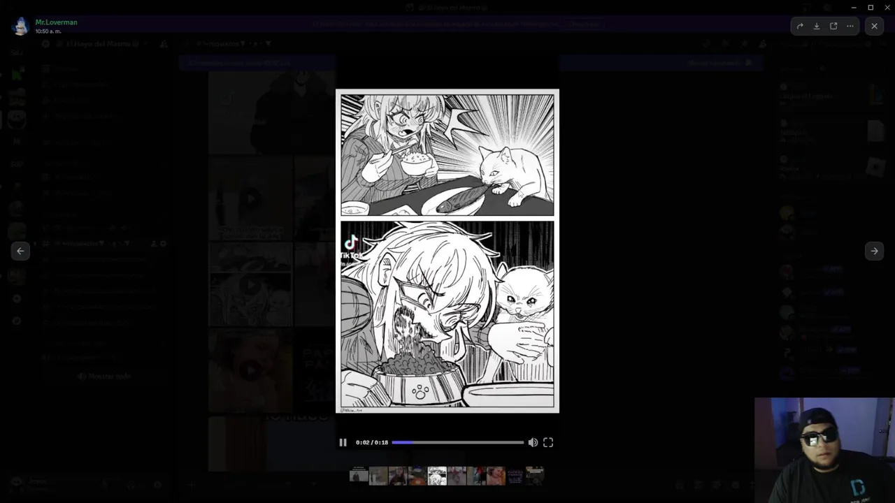This screenshot has height=503, width=895.
Task: Click the 0:02 / 0:18 time display
Action: tap(371, 442)
